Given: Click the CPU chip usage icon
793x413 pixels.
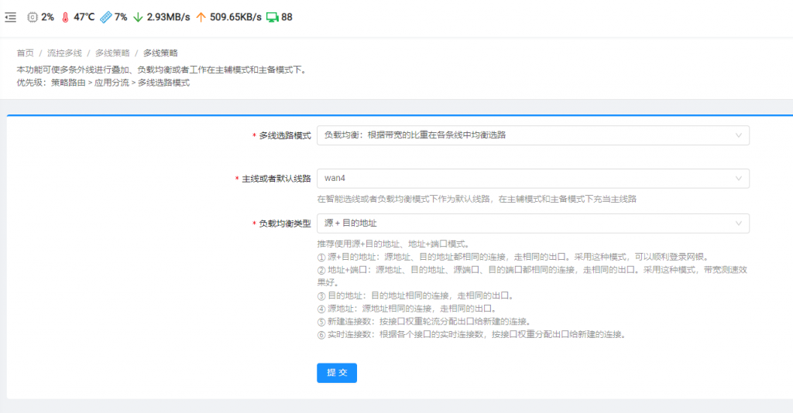Looking at the screenshot, I should [x=32, y=16].
